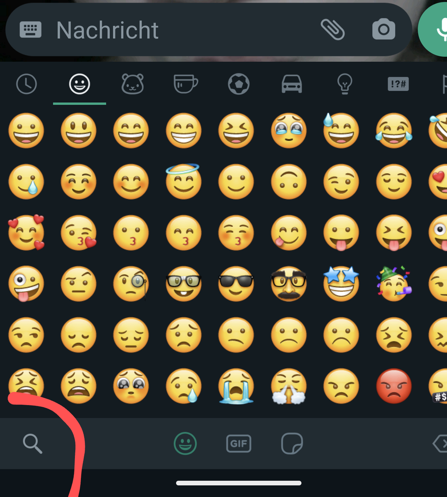Screen dimensions: 447x497
Task: Insert the sunglasses face emoji
Action: tap(236, 283)
